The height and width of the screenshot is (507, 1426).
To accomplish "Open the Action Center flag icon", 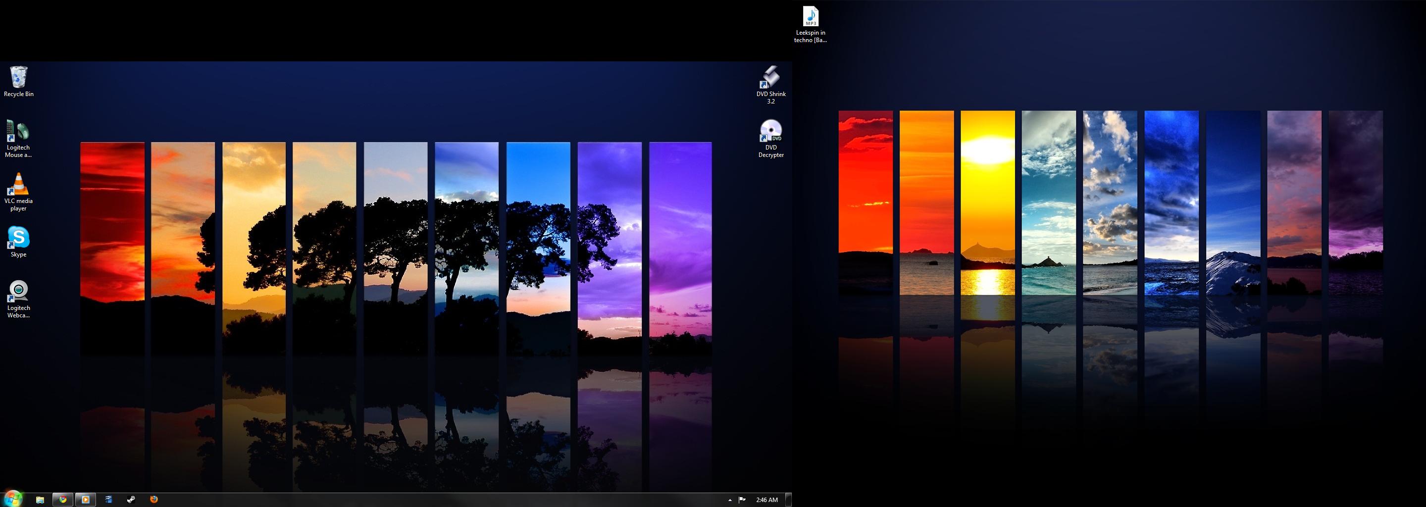I will [742, 500].
